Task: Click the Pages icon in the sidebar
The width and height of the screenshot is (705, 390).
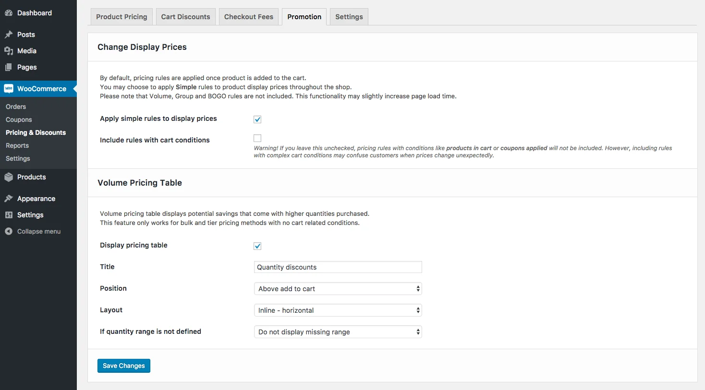Action: (9, 67)
